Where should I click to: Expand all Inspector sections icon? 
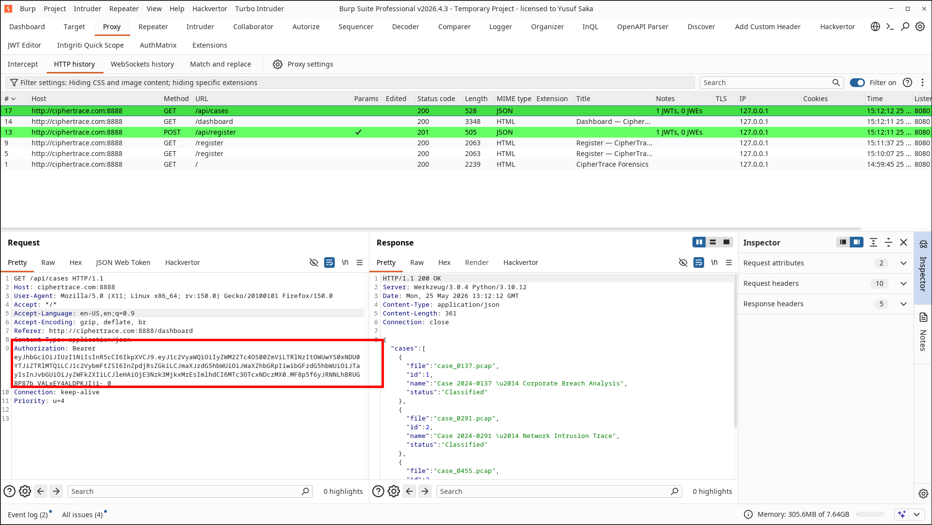coord(873,242)
